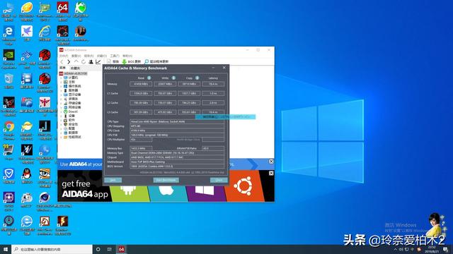Click the BIOS update green arrow button

(132, 61)
